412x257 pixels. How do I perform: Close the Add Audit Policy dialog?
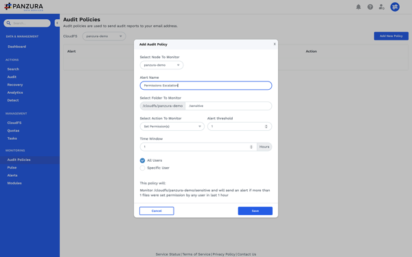pos(275,44)
